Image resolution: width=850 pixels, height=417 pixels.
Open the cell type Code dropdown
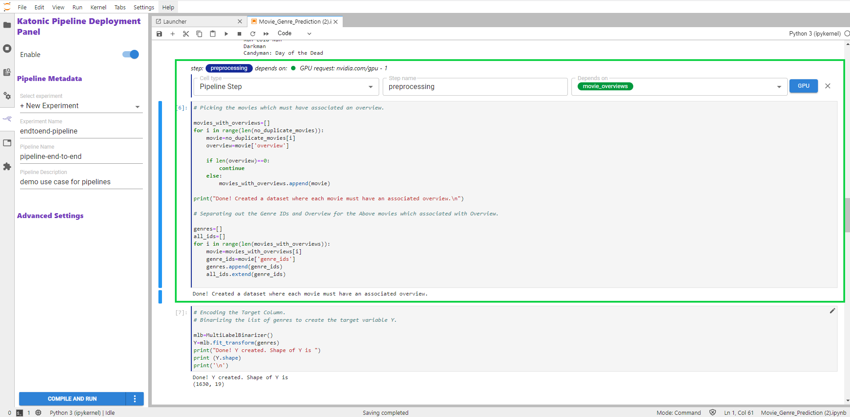[x=294, y=33]
